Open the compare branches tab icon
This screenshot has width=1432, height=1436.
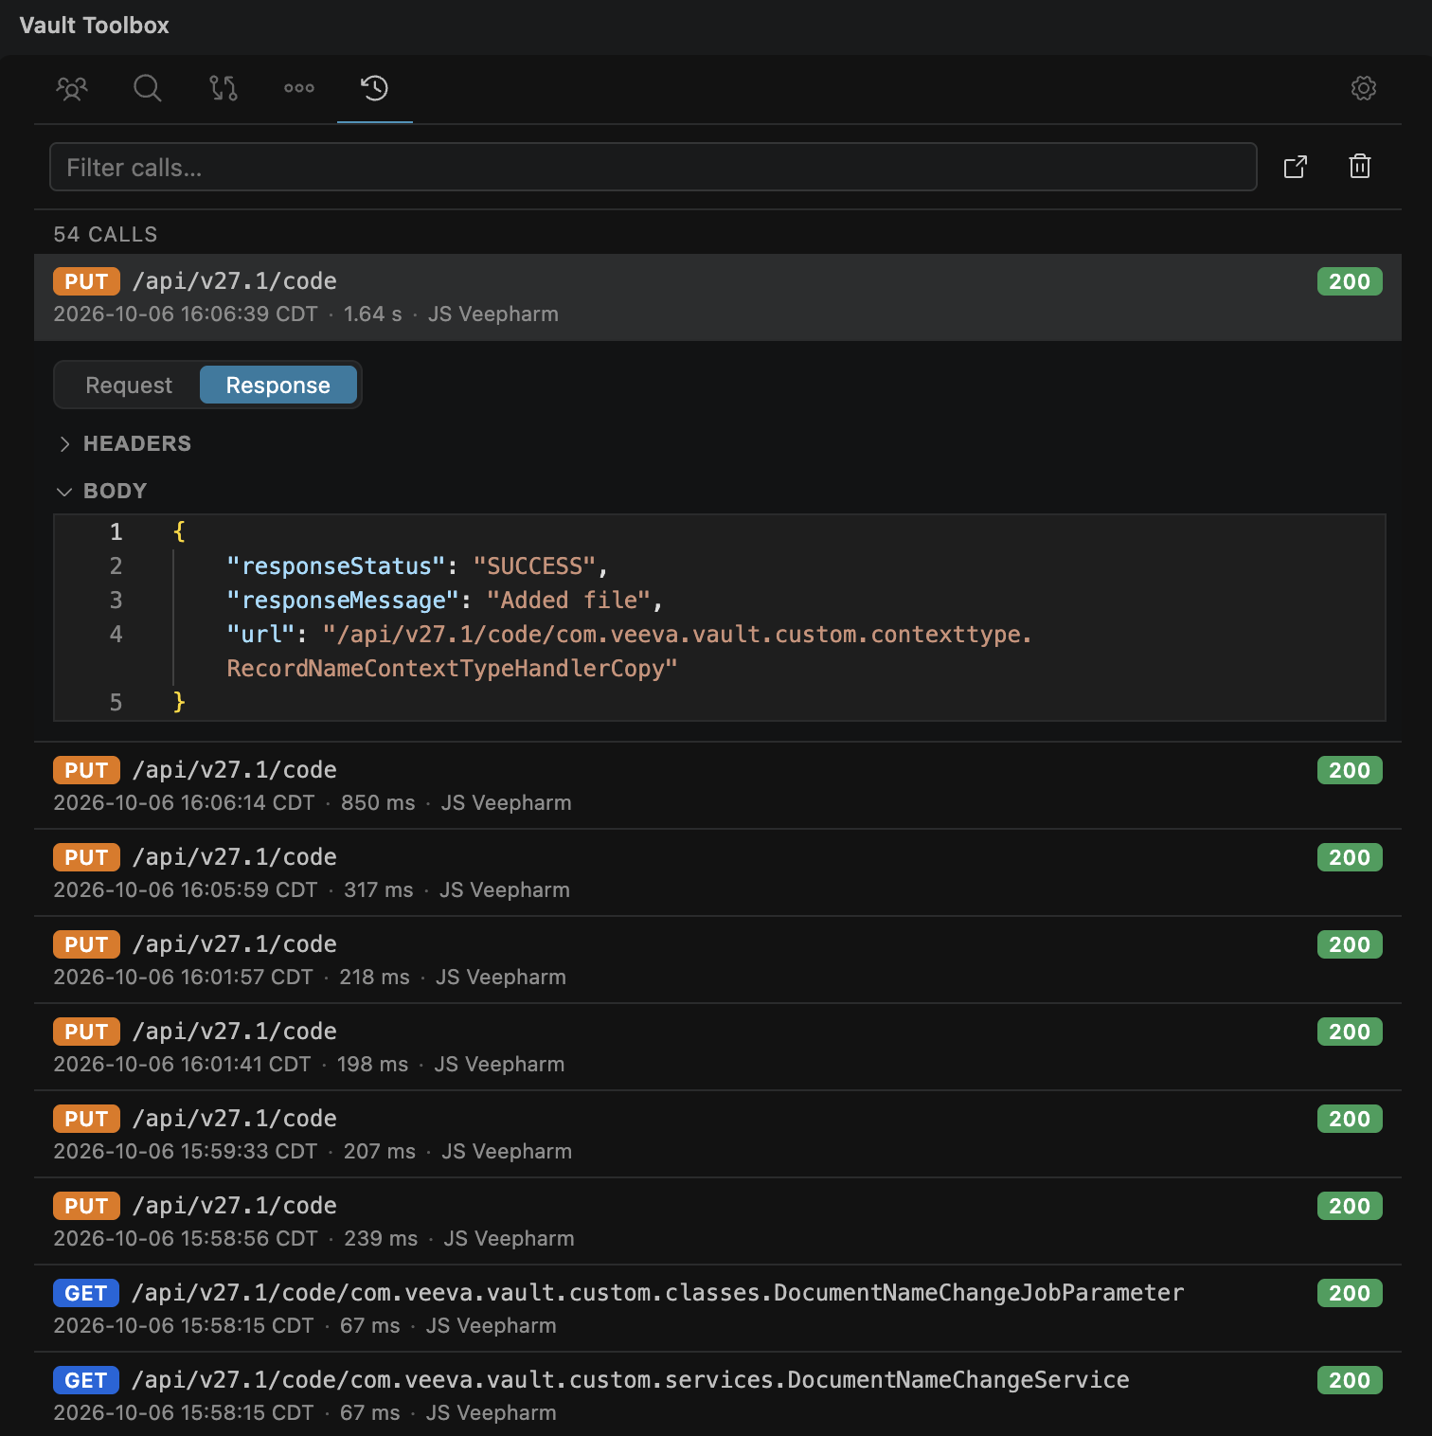[224, 88]
